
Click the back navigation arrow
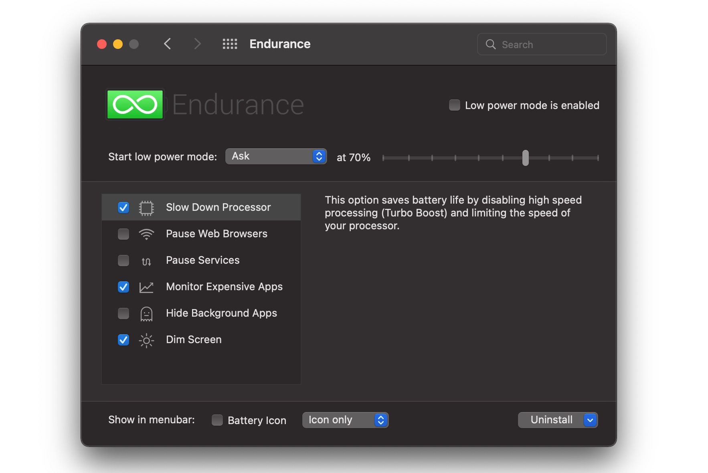[x=168, y=44]
